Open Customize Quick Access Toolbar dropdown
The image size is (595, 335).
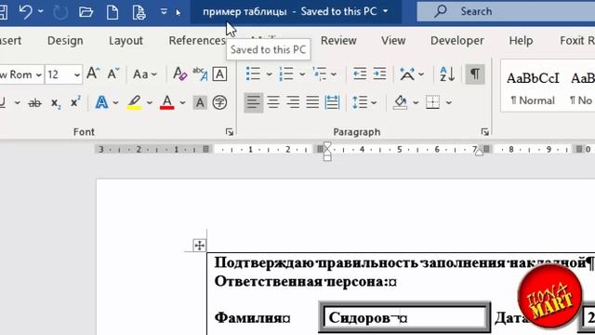point(164,12)
